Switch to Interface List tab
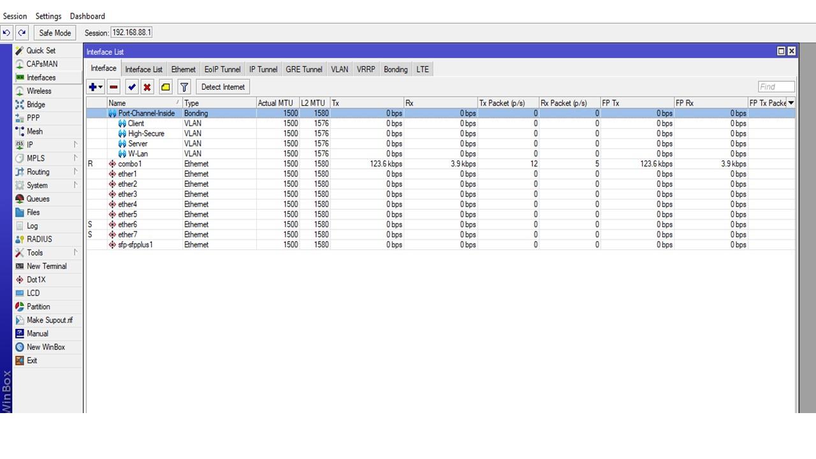This screenshot has width=816, height=459. (143, 69)
